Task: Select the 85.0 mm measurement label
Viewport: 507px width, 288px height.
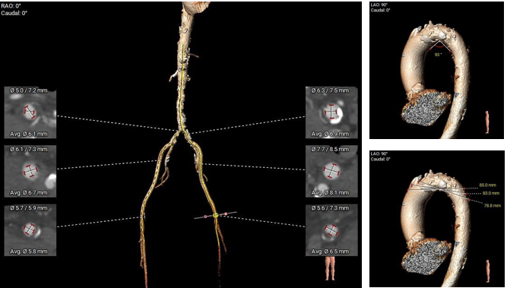Action: pyautogui.click(x=487, y=185)
